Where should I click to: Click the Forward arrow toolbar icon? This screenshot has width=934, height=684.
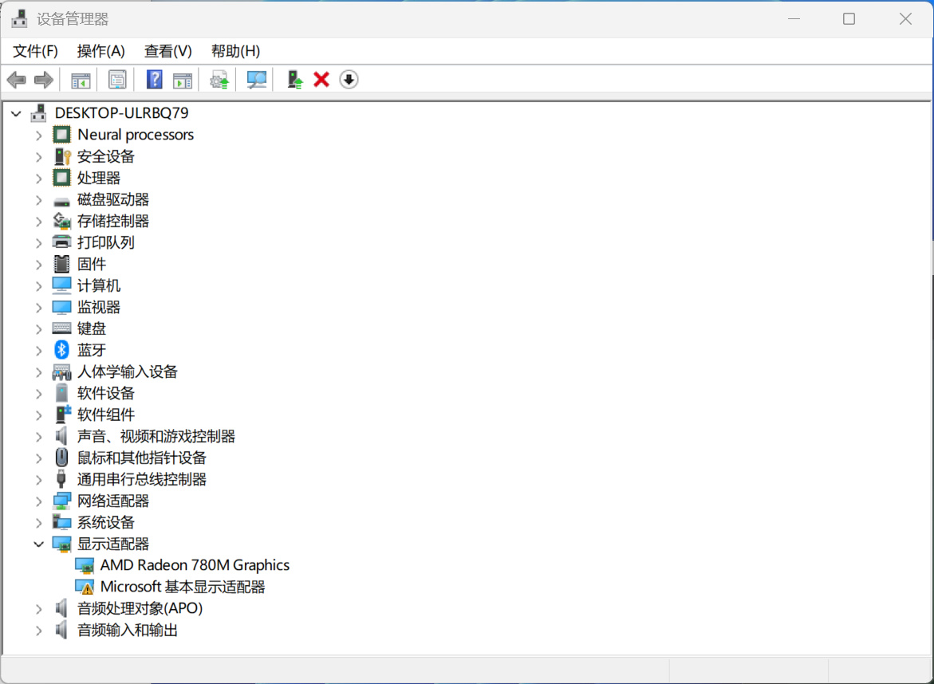44,80
